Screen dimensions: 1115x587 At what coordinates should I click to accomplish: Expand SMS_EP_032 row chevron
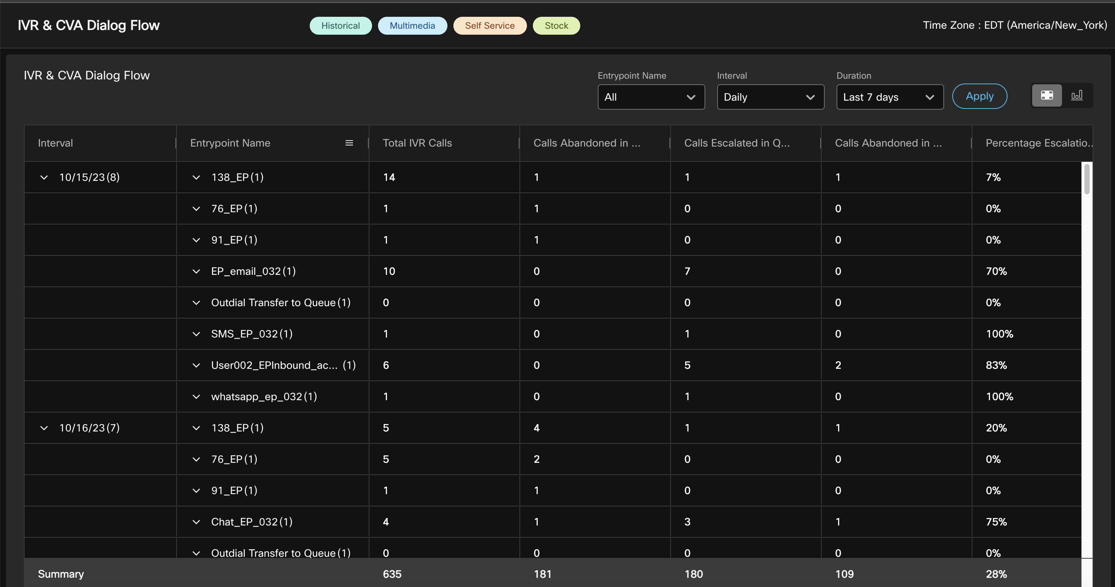[x=196, y=334]
